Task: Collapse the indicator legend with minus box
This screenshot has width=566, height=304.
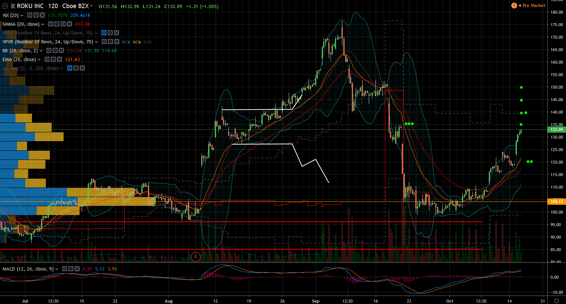Action: 5,6
